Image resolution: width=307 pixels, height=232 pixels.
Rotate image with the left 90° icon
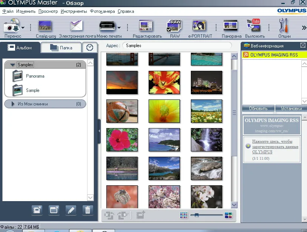point(109,215)
